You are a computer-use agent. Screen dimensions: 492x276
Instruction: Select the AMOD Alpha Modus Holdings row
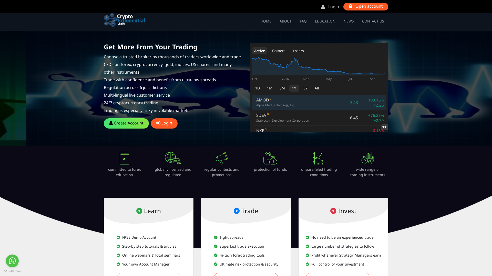click(x=319, y=102)
